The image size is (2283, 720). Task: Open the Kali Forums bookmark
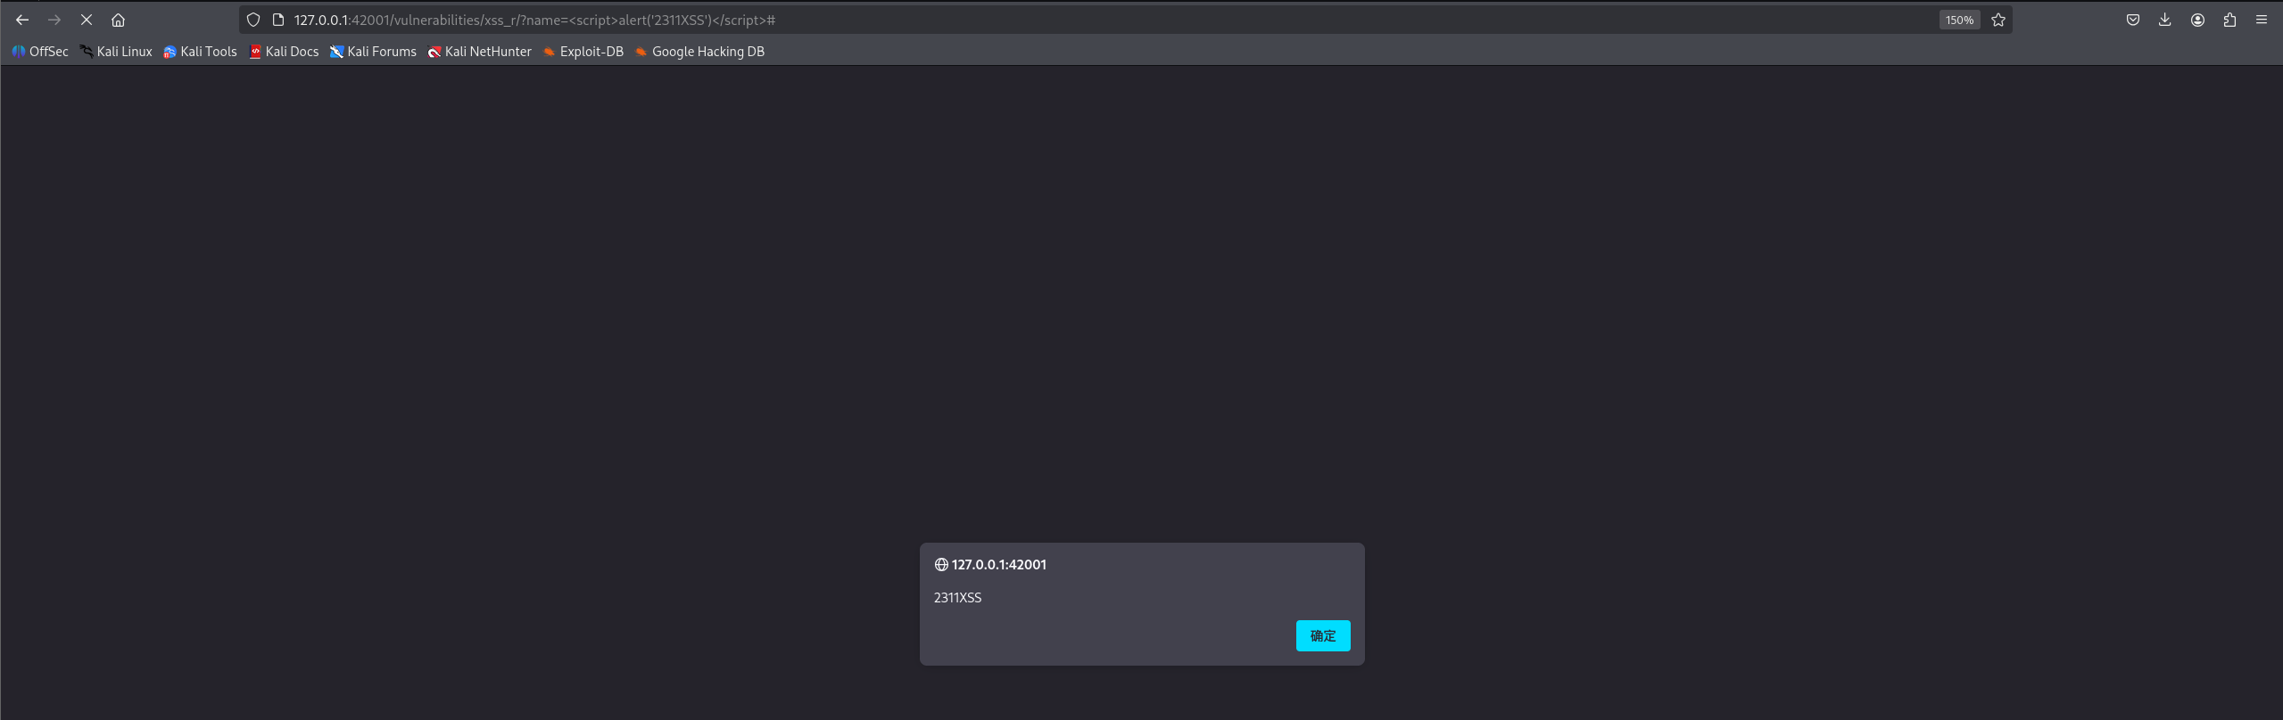(x=373, y=52)
